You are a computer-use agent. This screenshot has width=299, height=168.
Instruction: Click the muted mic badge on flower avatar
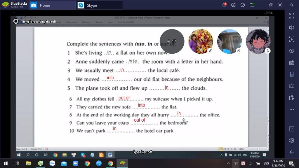coord(210,51)
